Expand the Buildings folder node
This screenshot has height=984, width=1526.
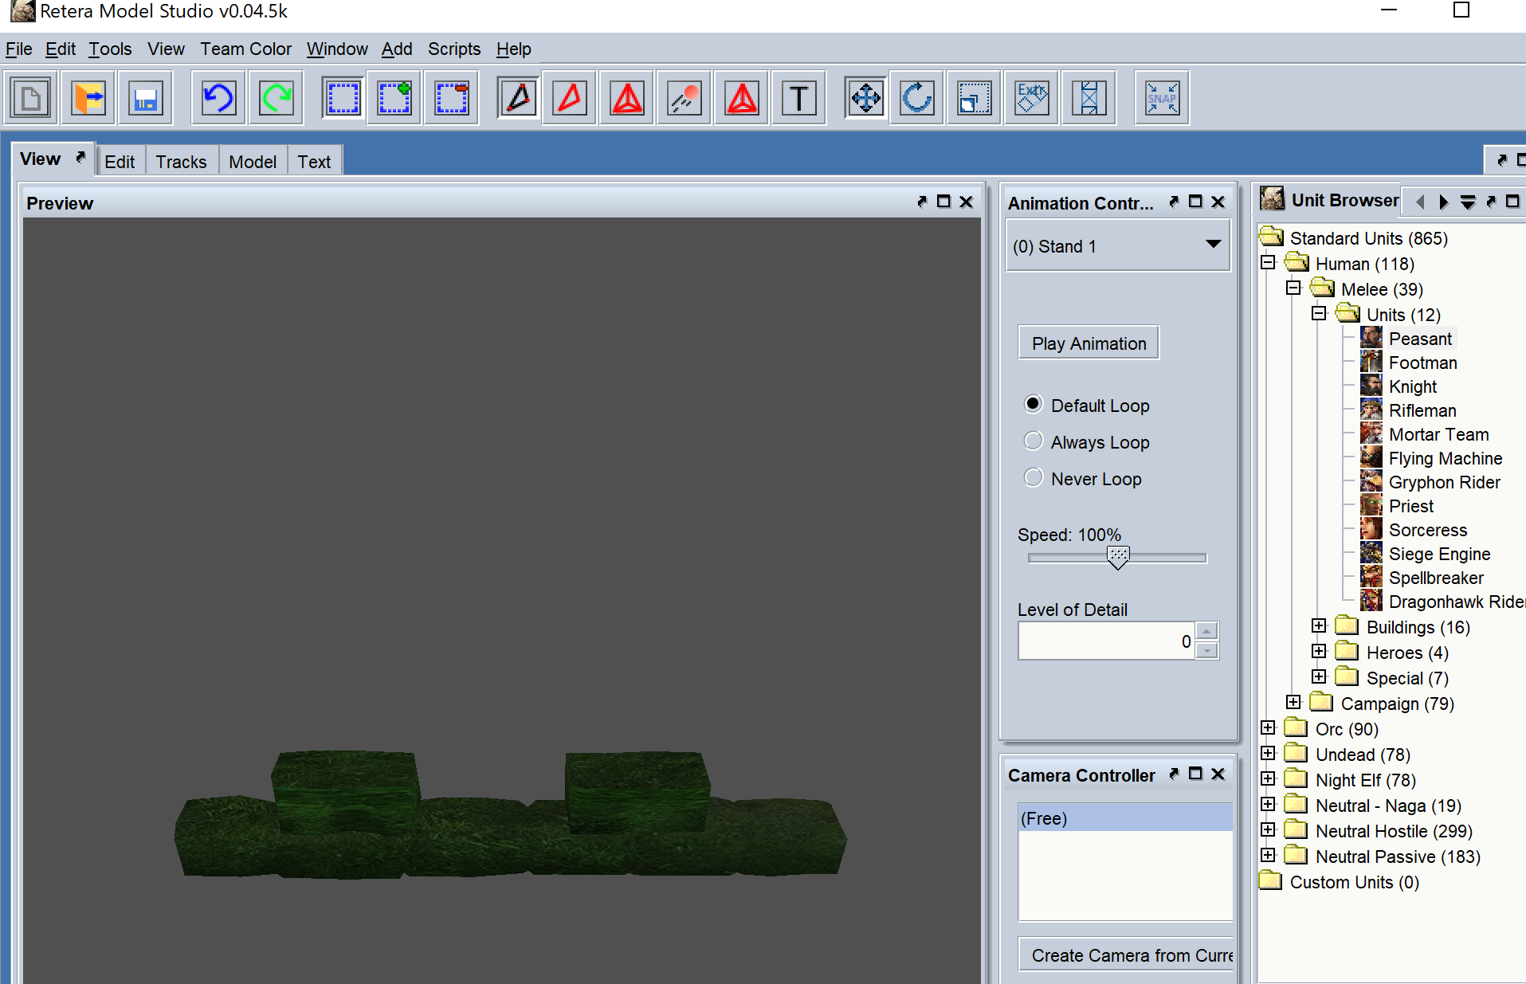click(x=1319, y=626)
